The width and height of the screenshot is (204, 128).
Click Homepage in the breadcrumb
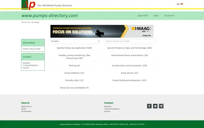point(35,22)
